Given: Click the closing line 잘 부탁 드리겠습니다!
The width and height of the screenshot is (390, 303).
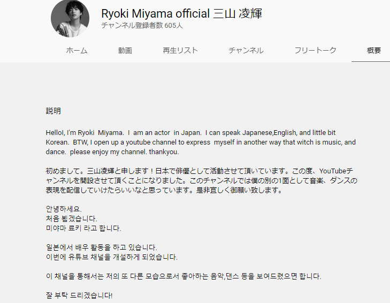Looking at the screenshot, I should pos(79,296).
